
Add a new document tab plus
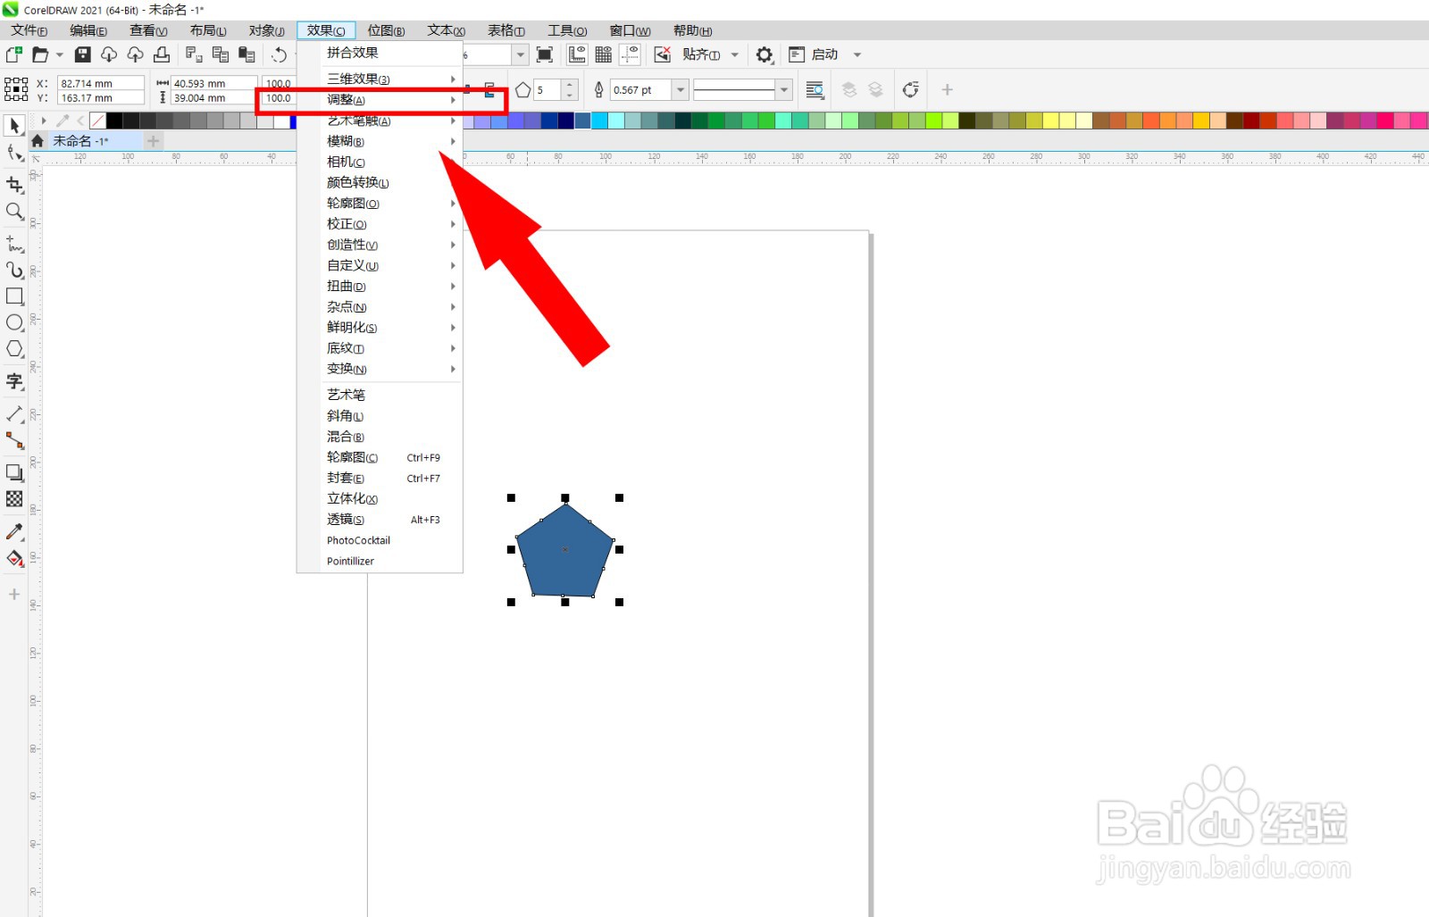154,141
